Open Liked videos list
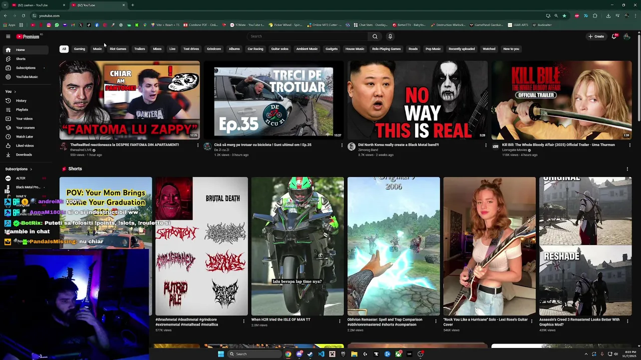The width and height of the screenshot is (641, 360). tap(26, 145)
